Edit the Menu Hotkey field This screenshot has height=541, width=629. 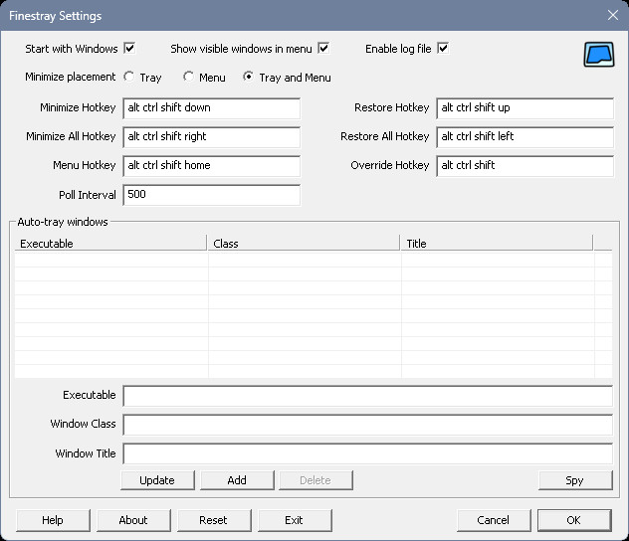[x=212, y=166]
